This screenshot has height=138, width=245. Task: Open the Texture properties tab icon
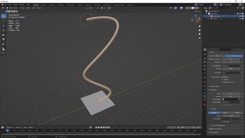(x=204, y=105)
